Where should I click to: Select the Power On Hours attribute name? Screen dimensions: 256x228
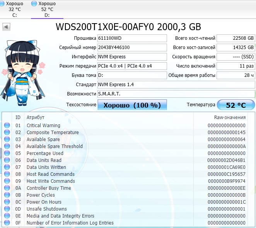(44, 202)
